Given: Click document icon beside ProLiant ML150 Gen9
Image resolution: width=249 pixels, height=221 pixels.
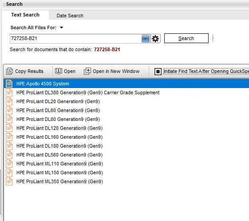Looking at the screenshot, I should coord(9,173).
